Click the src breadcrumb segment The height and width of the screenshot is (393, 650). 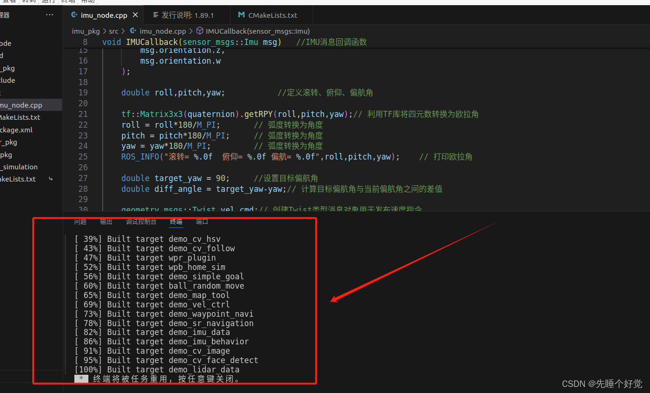(114, 31)
